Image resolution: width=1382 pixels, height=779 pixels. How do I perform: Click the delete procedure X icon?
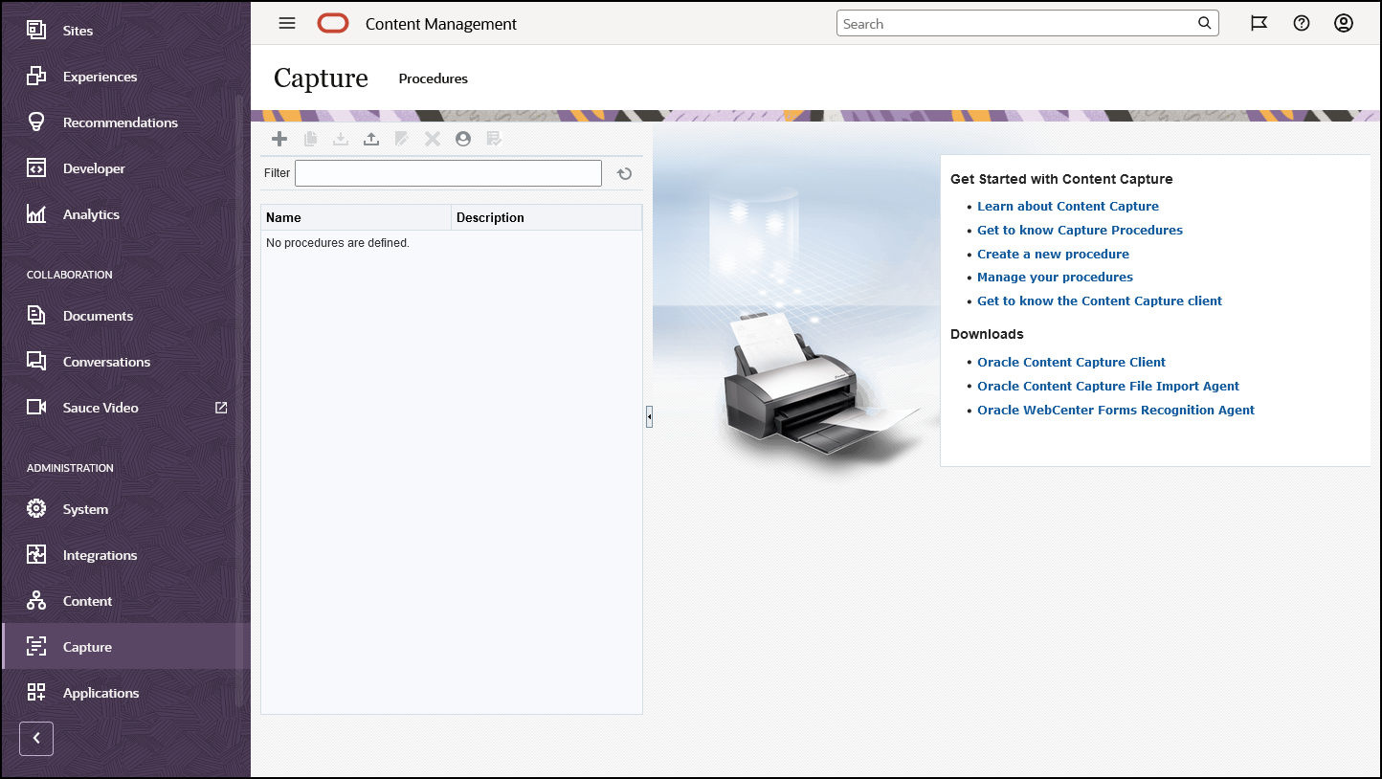point(433,139)
